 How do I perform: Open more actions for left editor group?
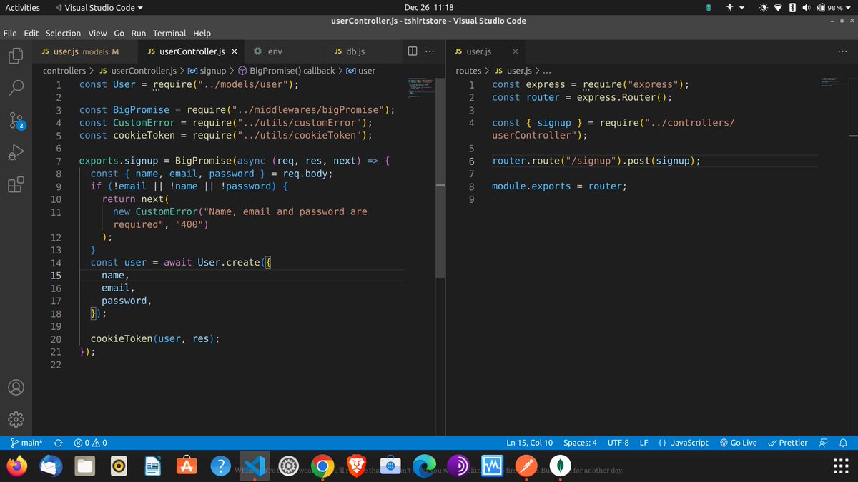429,51
